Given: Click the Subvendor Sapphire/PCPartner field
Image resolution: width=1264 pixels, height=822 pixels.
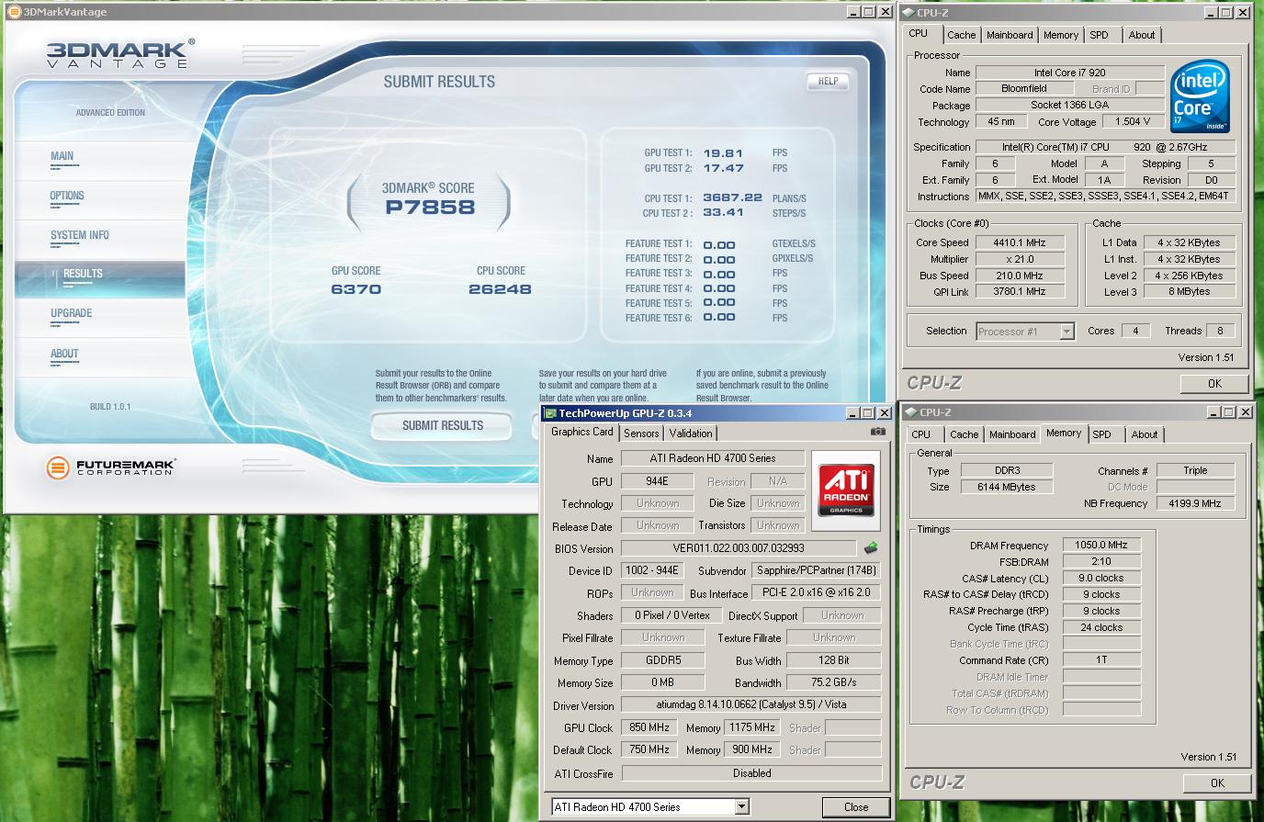Looking at the screenshot, I should click(x=816, y=570).
